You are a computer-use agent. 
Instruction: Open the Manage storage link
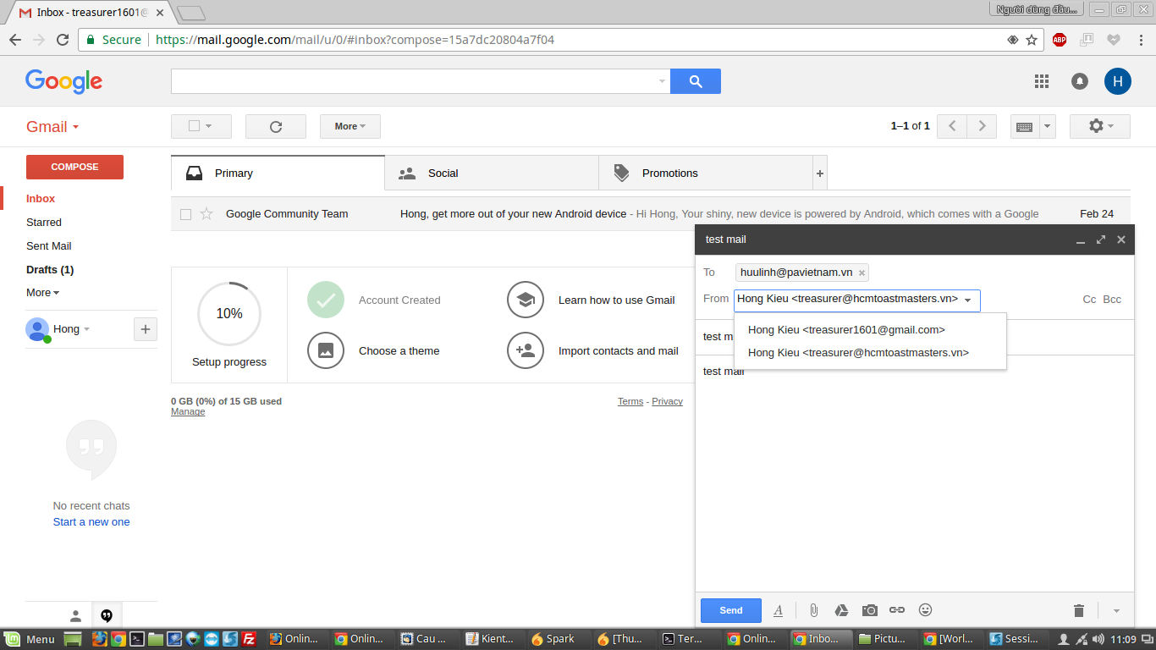pos(188,412)
